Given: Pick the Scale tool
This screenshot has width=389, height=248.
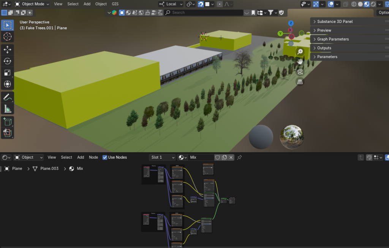Looking at the screenshot, I should point(7,73).
